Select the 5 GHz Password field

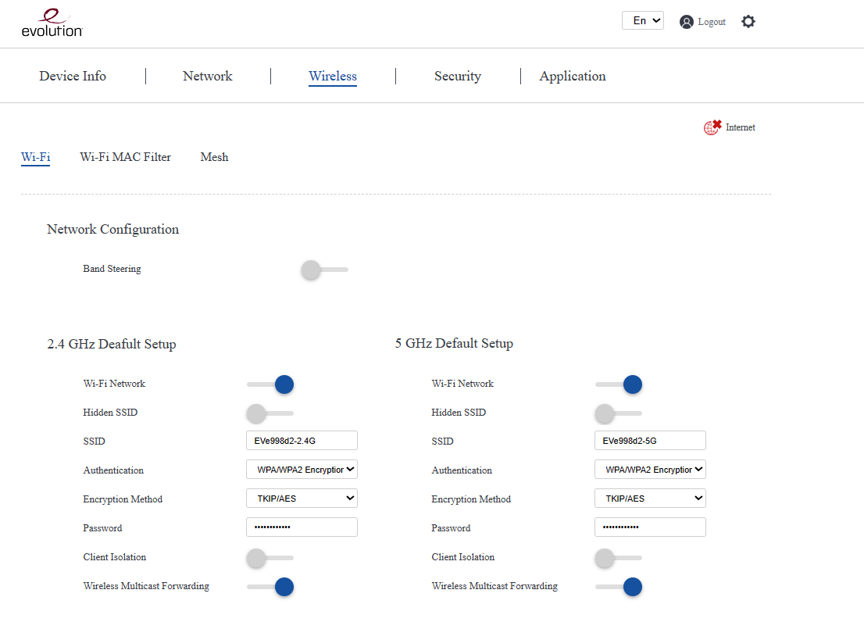point(650,527)
